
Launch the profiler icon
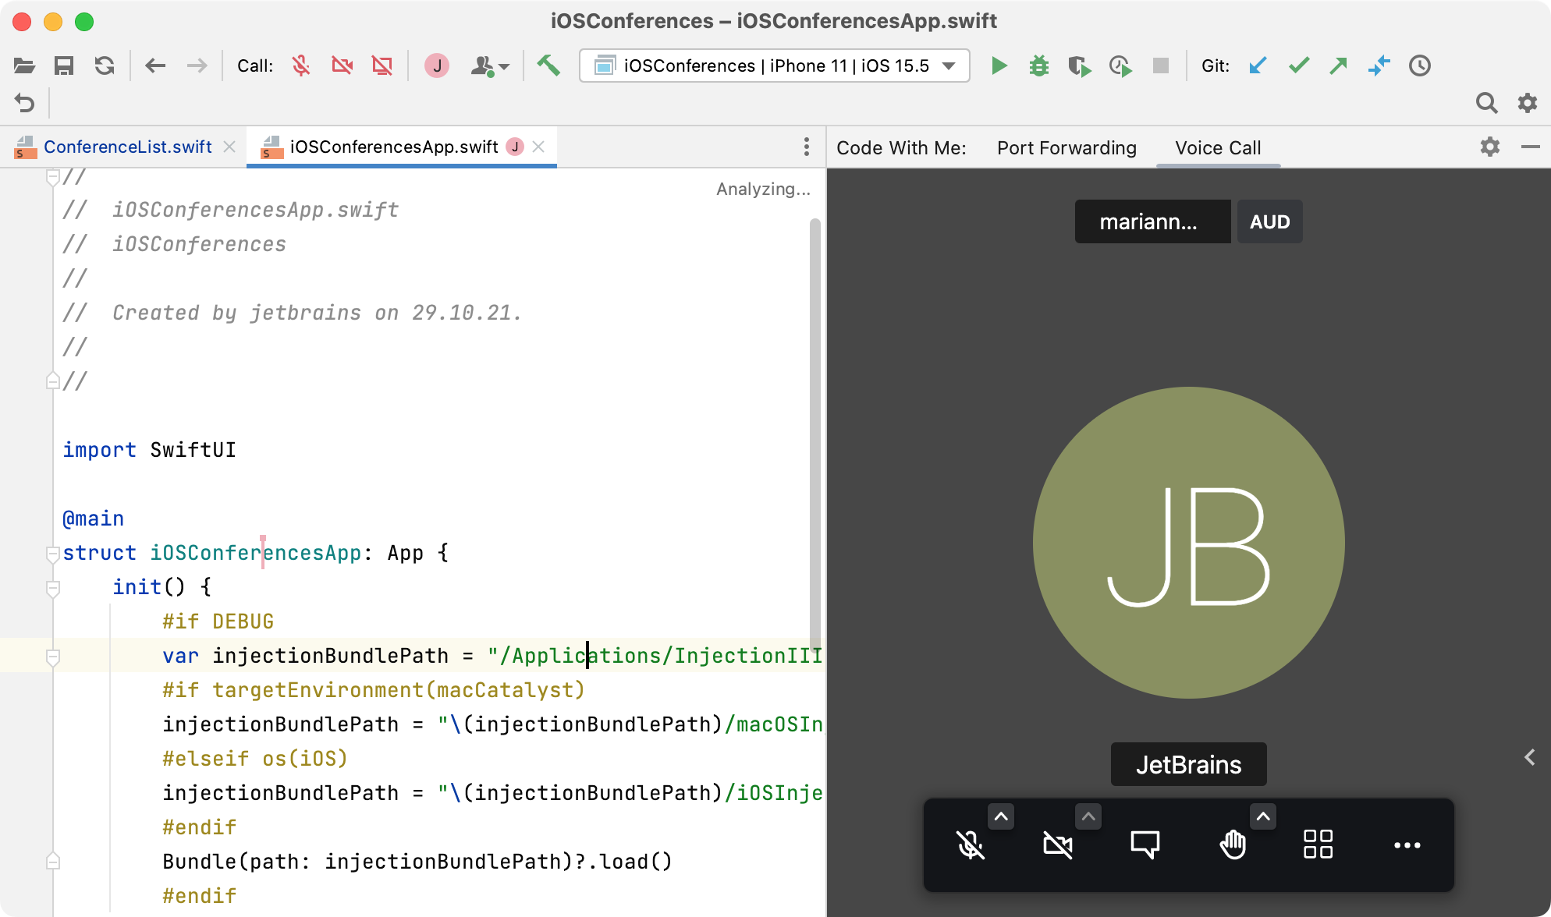tap(1120, 65)
